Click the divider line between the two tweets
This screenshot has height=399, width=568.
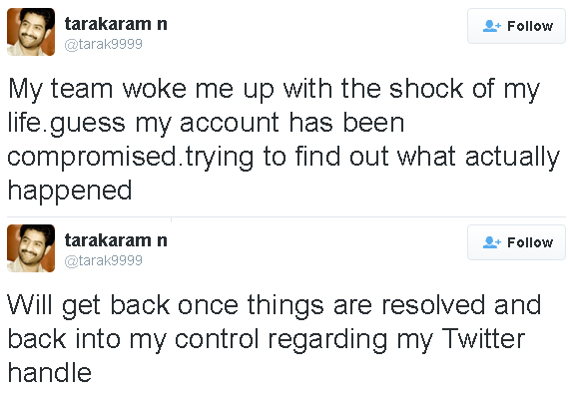pyautogui.click(x=286, y=217)
